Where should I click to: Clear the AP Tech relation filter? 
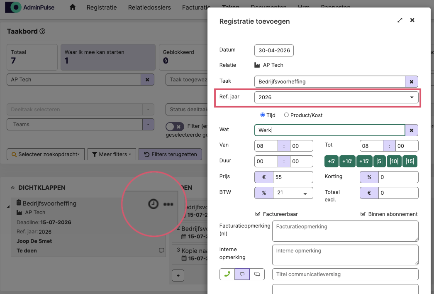[x=147, y=80]
